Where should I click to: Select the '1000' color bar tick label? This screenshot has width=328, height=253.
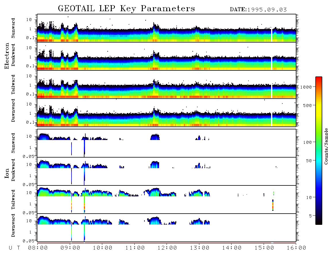click(x=306, y=87)
